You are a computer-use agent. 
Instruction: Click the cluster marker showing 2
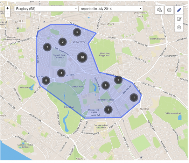63,42
